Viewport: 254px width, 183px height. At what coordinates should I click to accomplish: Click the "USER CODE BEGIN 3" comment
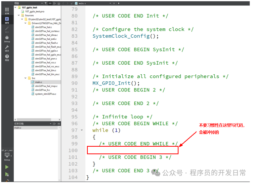[x=135, y=157]
